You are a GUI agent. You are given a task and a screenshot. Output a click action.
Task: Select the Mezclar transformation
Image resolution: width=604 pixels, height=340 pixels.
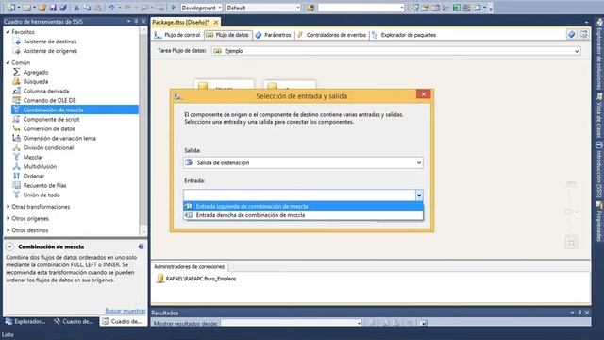(x=33, y=157)
